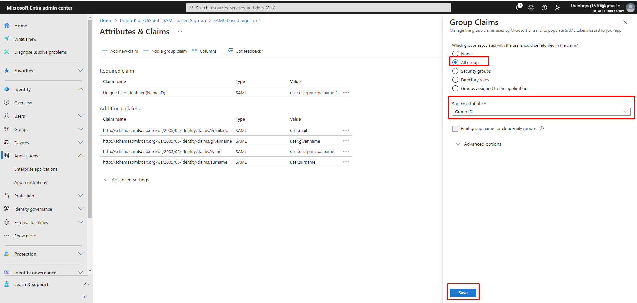Select the Directory roles radio option

455,80
